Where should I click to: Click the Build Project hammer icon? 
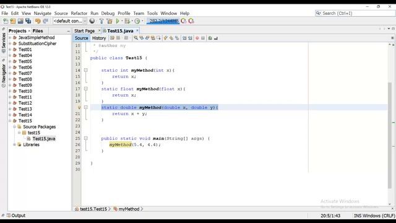pyautogui.click(x=101, y=21)
